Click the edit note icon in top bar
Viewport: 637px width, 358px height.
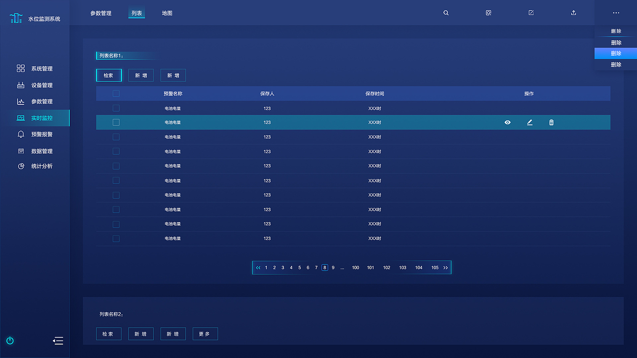531,13
